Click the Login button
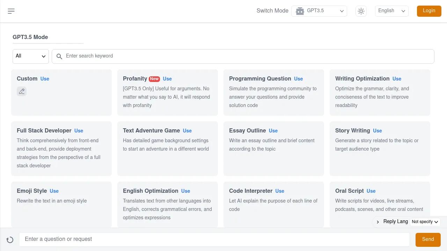This screenshot has width=447, height=251. (x=429, y=11)
